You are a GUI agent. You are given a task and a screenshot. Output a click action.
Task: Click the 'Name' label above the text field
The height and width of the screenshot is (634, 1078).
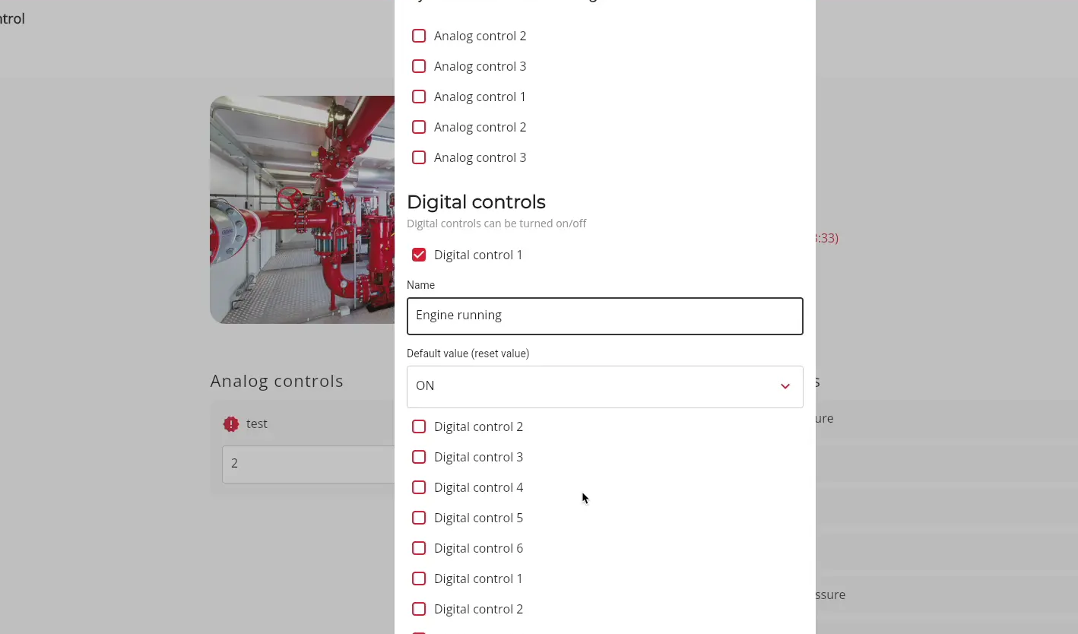pyautogui.click(x=420, y=285)
